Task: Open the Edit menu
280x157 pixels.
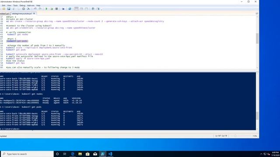Action: (3, 6)
